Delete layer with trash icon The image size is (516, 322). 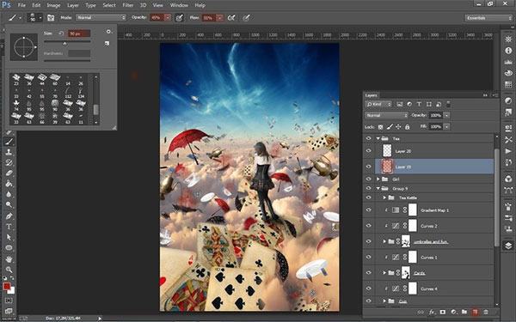tap(486, 312)
